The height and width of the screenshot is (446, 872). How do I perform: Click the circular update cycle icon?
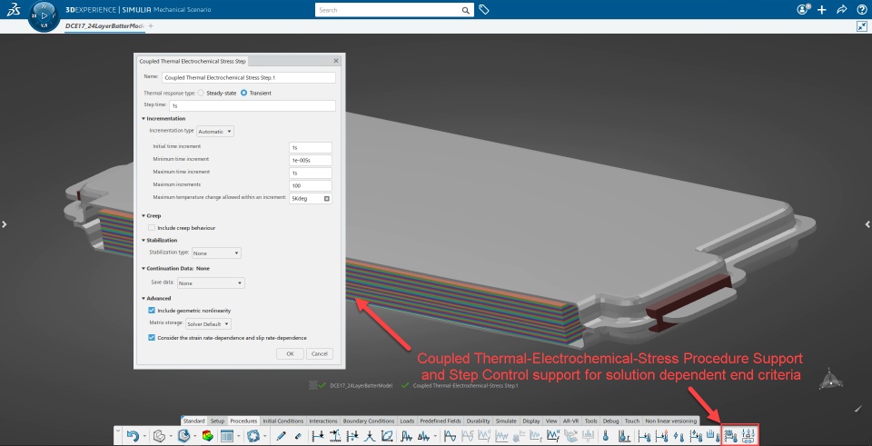point(253,436)
